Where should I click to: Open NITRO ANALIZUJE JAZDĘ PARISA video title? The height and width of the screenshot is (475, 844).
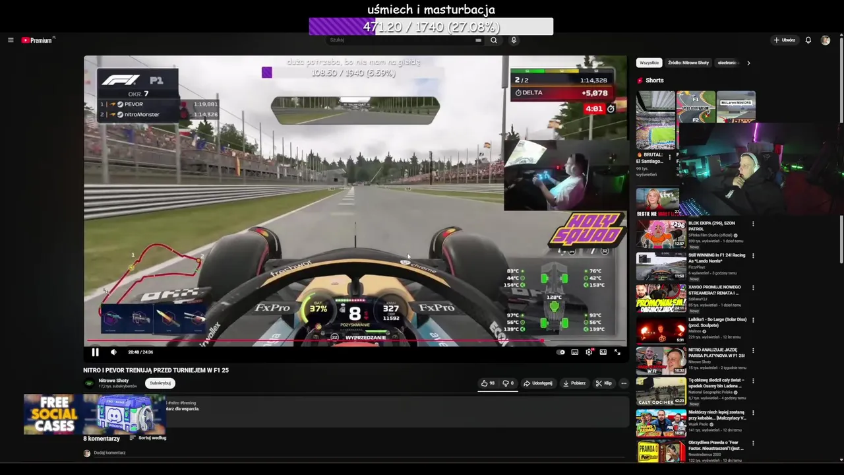coord(717,353)
